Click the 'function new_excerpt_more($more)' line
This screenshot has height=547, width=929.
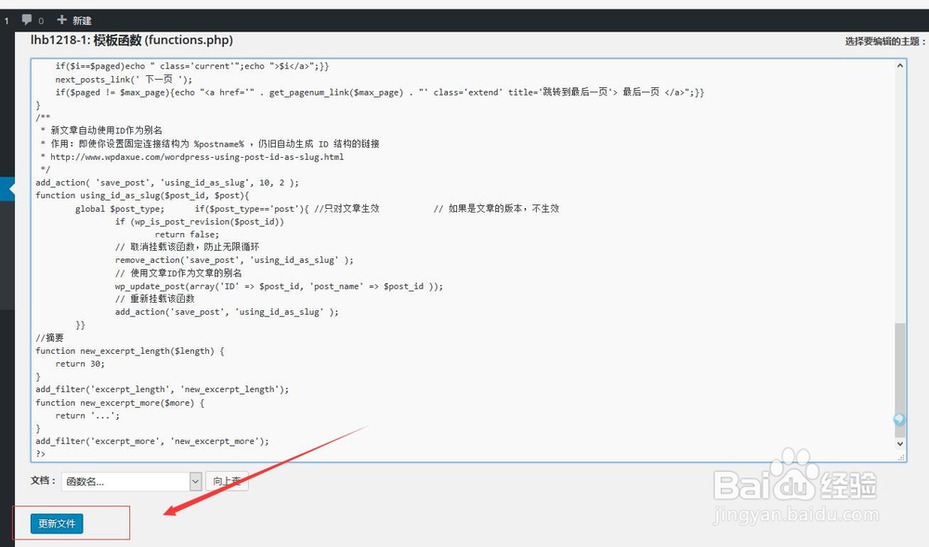tap(120, 403)
